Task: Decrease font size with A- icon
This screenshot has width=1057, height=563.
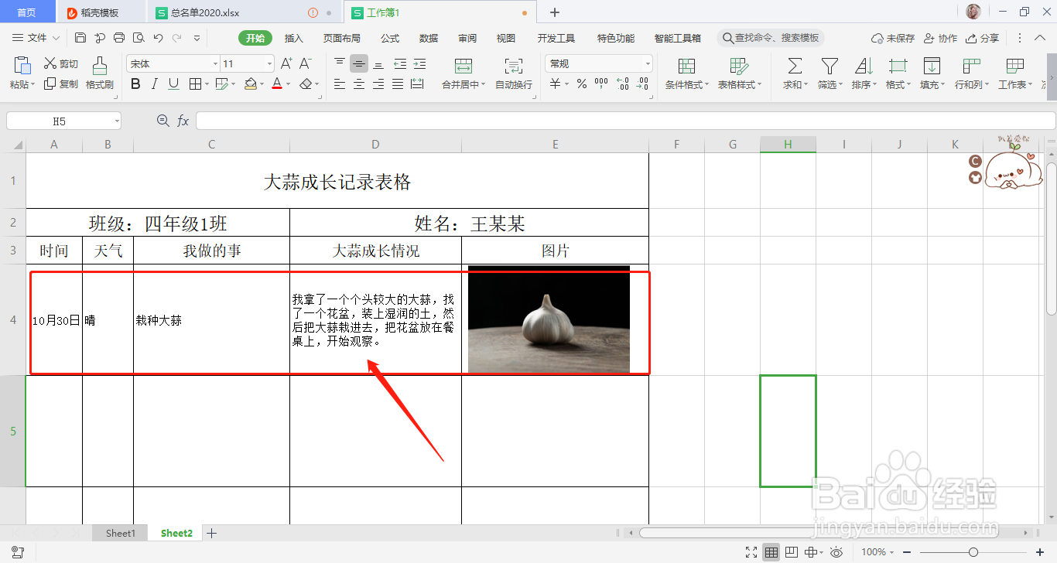Action: pyautogui.click(x=306, y=63)
